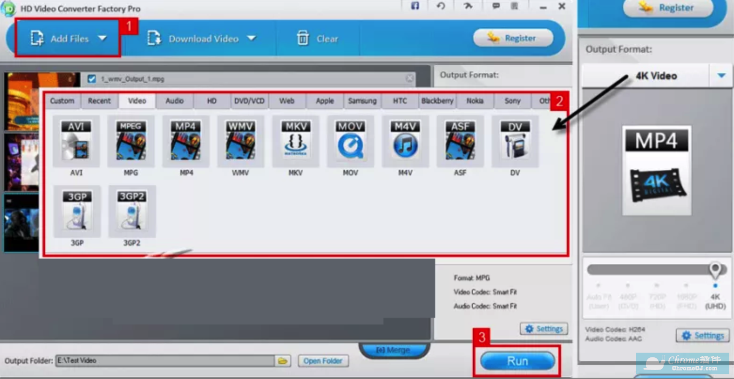Choose the MPG format icon
The image size is (734, 379).
(x=131, y=141)
